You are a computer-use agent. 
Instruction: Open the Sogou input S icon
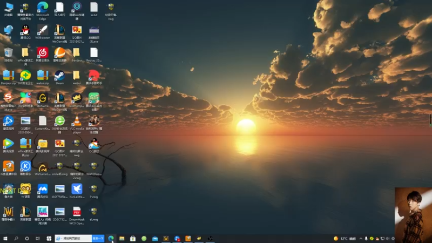[8, 102]
